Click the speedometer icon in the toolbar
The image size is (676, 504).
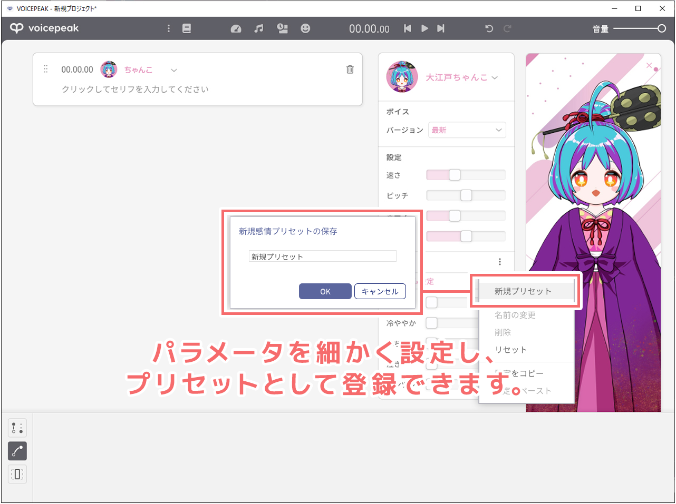pyautogui.click(x=236, y=28)
